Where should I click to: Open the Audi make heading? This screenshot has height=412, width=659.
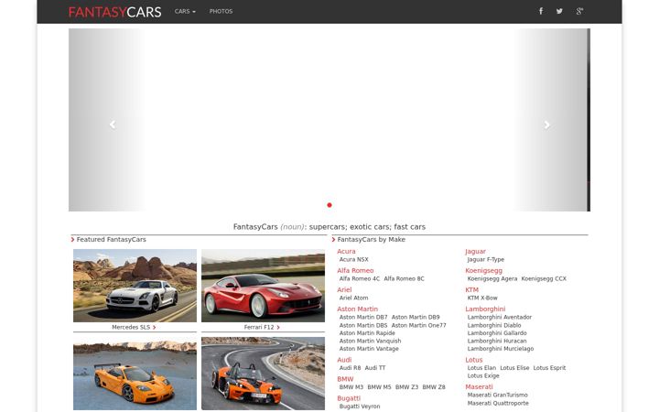click(x=344, y=360)
